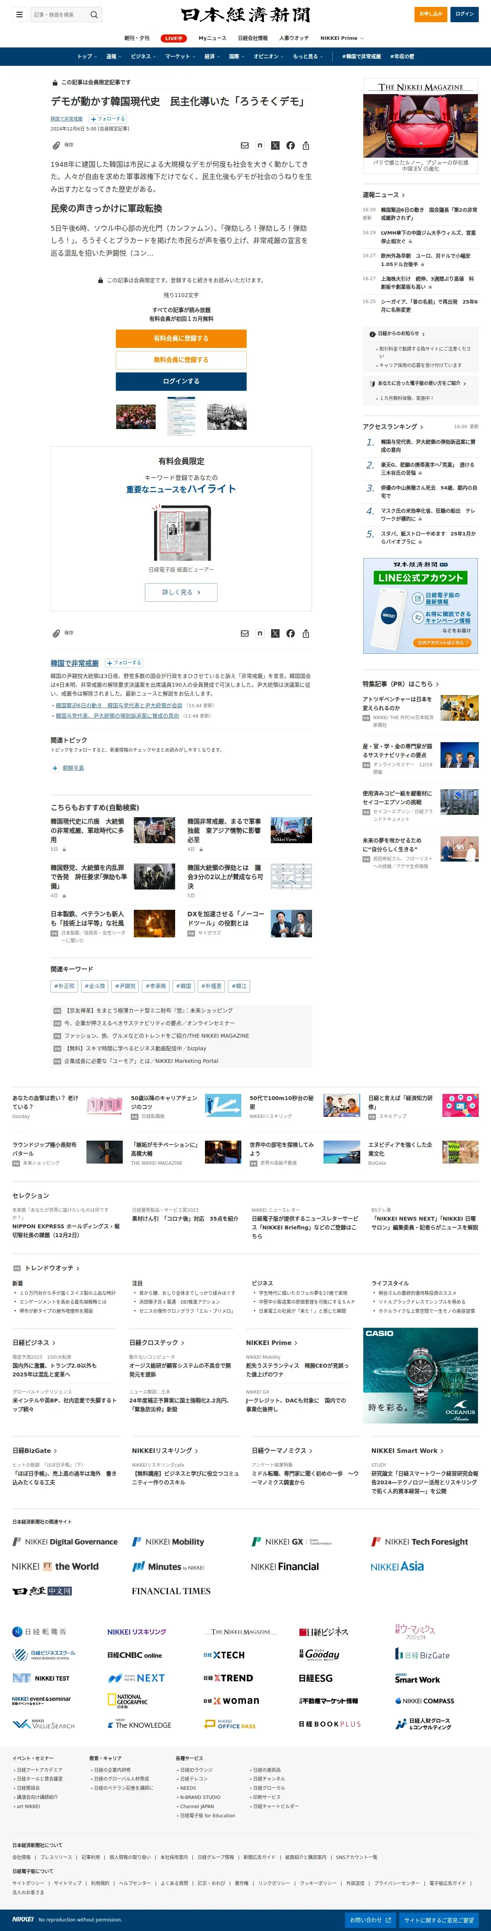Click the paperclip save icon under the headline
Viewport: 491px width, 1931px height.
(x=55, y=145)
